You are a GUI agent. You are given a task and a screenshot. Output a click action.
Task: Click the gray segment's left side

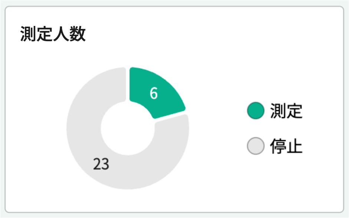tap(79, 128)
